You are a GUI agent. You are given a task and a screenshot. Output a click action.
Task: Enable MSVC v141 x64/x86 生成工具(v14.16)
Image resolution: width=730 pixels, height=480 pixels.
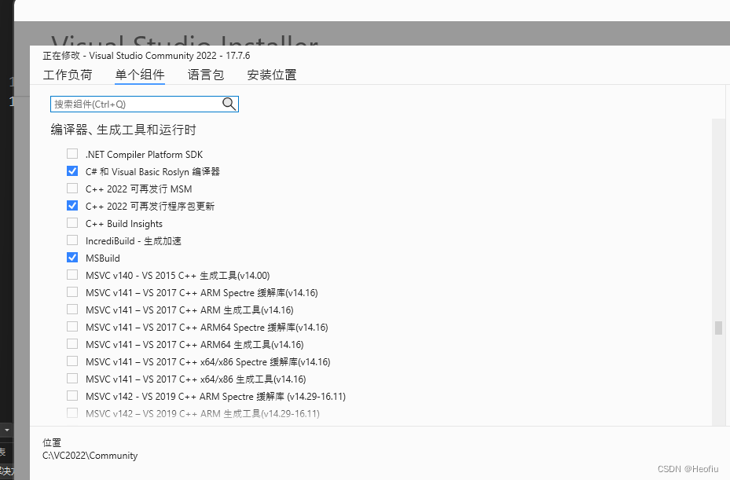72,378
